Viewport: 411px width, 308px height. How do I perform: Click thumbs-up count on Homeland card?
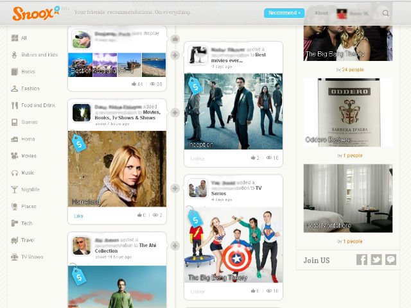click(141, 216)
